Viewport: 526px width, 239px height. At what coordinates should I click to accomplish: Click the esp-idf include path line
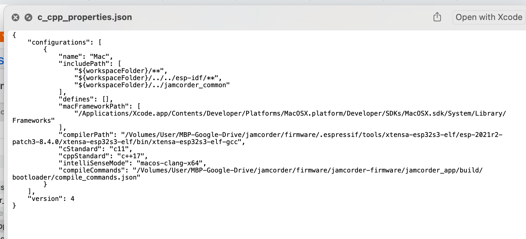pyautogui.click(x=148, y=78)
